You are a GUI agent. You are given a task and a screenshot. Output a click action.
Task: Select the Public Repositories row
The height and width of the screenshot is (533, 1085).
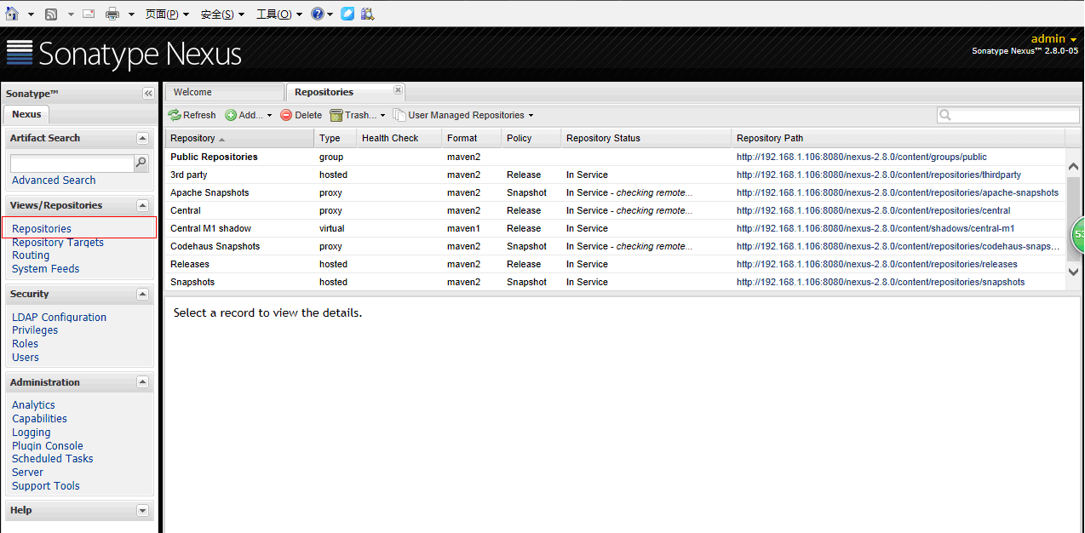pyautogui.click(x=615, y=157)
